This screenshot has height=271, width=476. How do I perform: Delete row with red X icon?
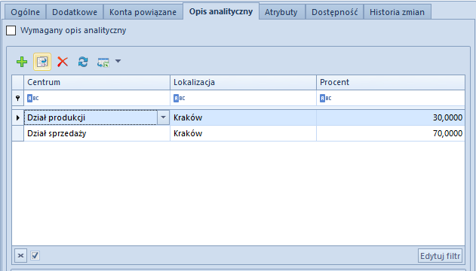[63, 62]
